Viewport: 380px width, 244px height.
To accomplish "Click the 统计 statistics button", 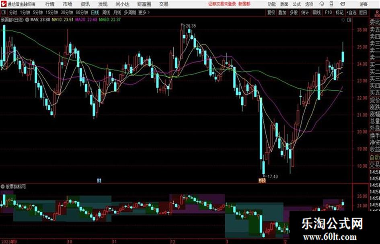I will tap(305, 12).
